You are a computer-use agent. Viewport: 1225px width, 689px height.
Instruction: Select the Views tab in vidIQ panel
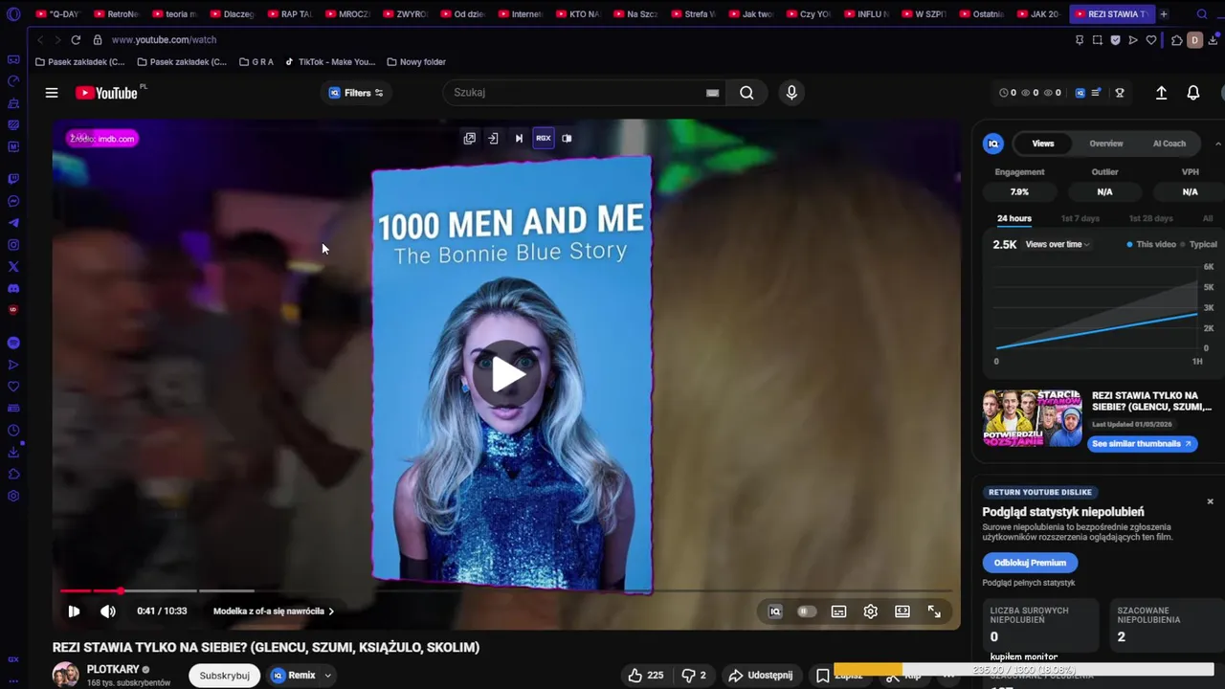[x=1043, y=144]
